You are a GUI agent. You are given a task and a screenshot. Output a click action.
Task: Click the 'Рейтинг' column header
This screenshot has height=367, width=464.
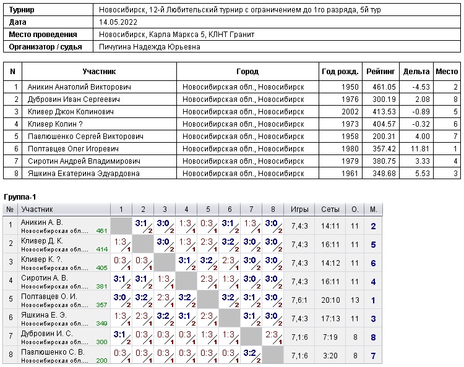tap(380, 72)
